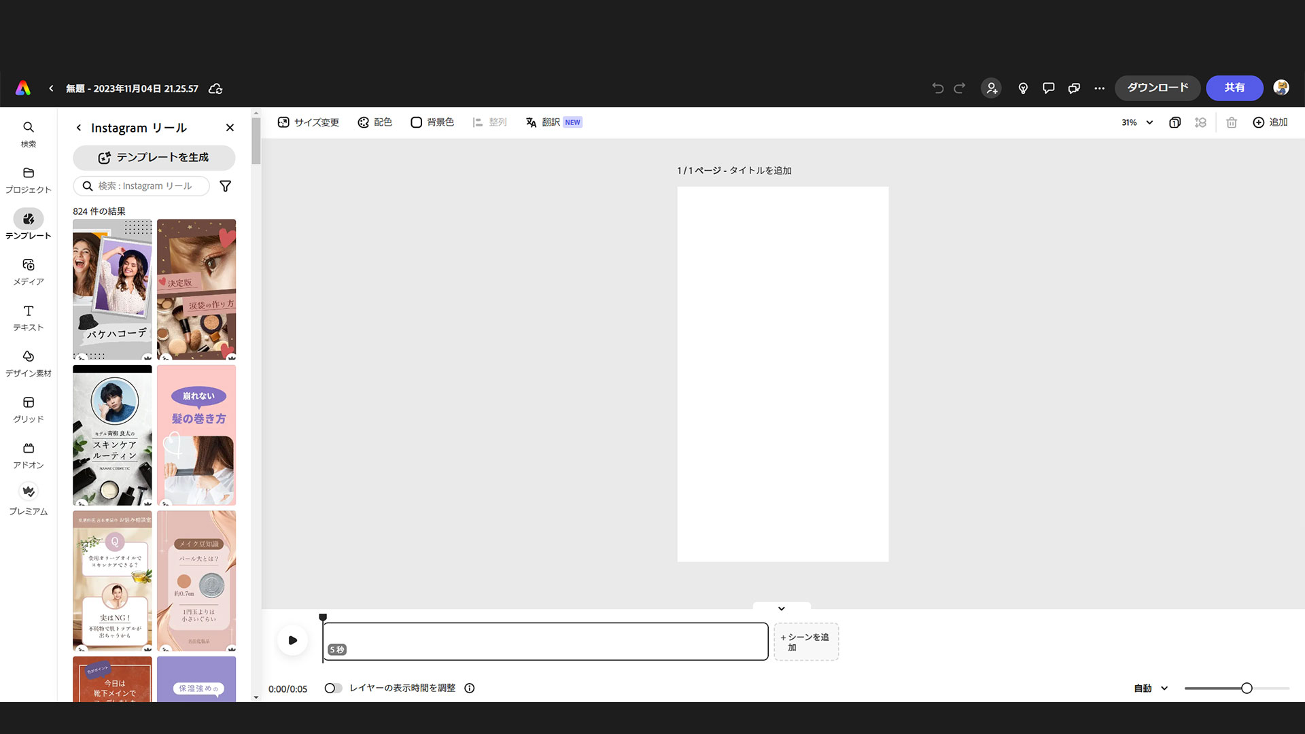Open the 背景色 background color tool
The height and width of the screenshot is (734, 1305).
pyautogui.click(x=432, y=122)
